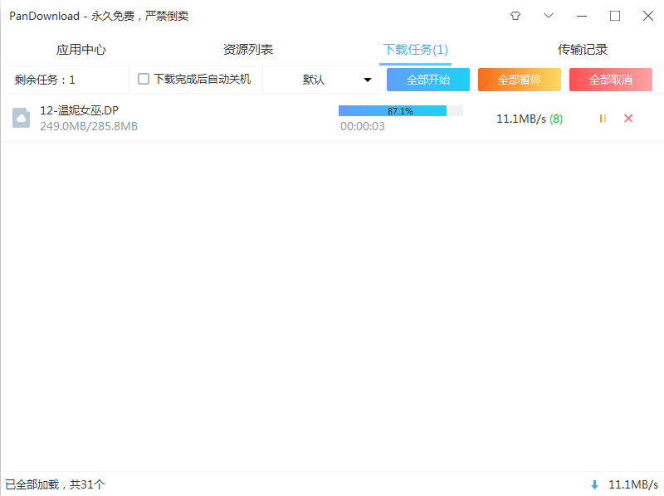Maximize the PanDownload window
The height and width of the screenshot is (496, 664).
pyautogui.click(x=615, y=16)
